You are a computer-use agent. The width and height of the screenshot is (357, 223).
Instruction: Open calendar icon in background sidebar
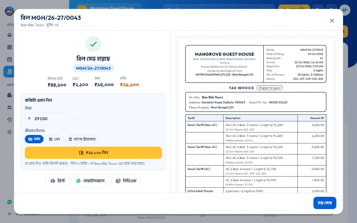[9, 59]
